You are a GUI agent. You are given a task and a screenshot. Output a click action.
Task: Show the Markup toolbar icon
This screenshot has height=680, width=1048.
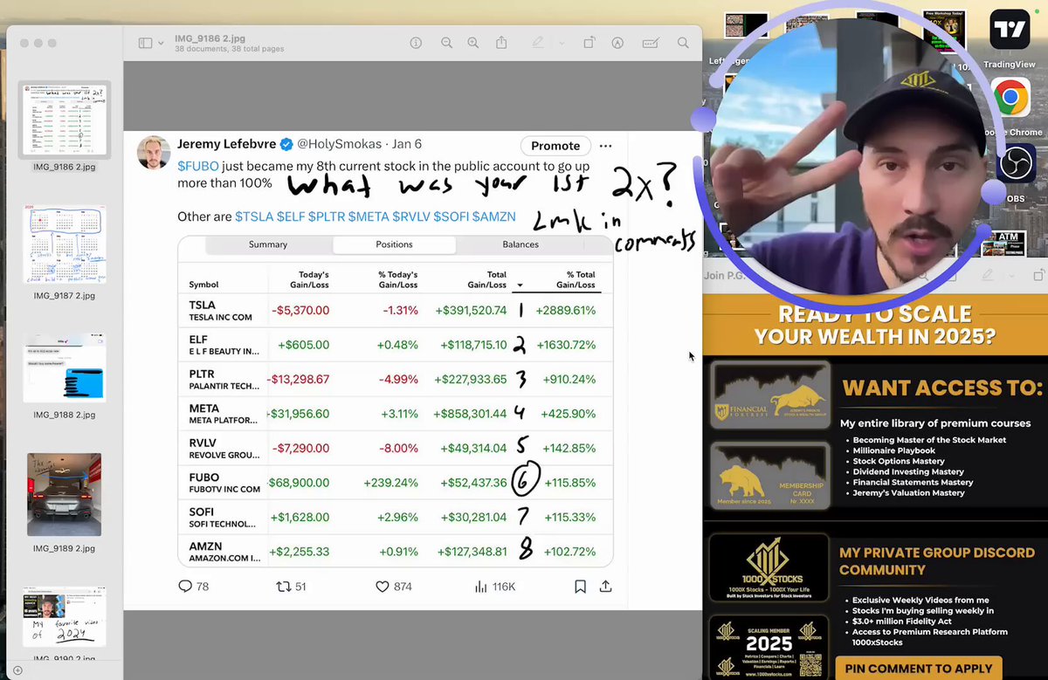click(618, 43)
